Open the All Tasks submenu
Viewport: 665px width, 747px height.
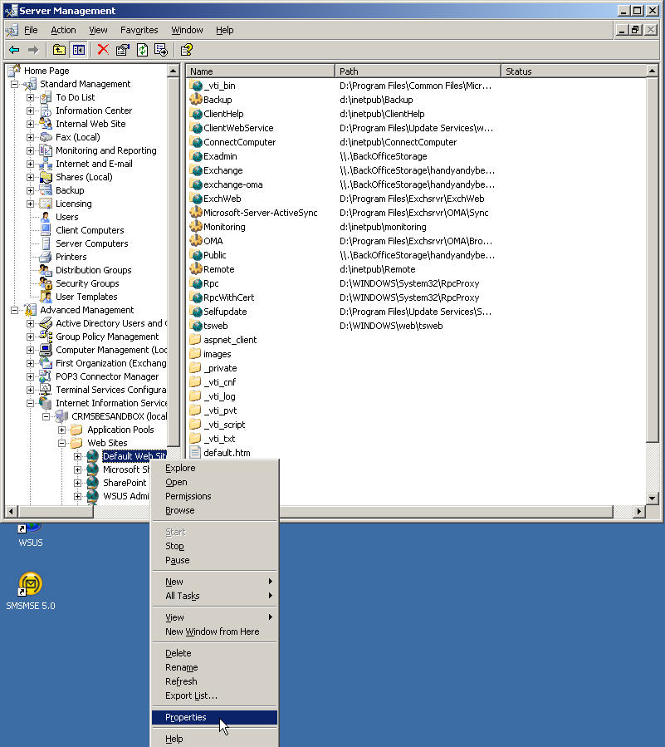tap(215, 596)
